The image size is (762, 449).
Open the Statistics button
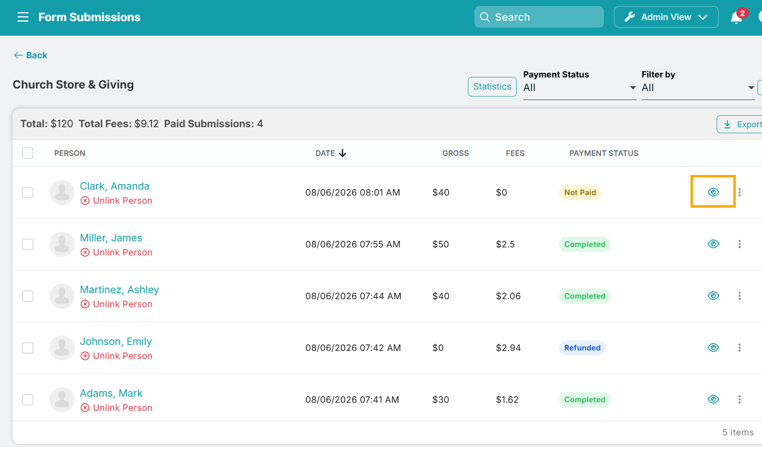click(x=492, y=86)
